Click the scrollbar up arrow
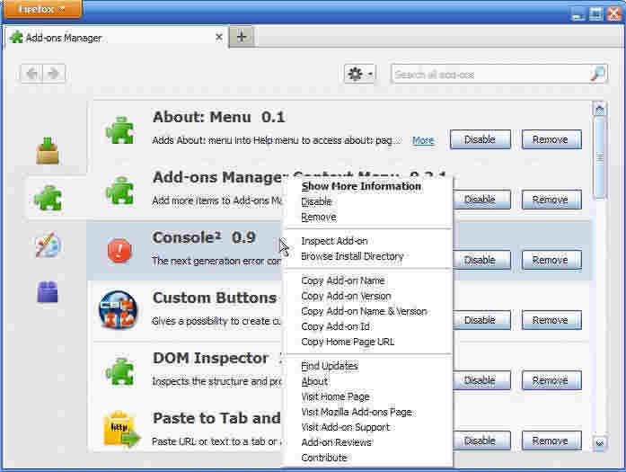Image resolution: width=626 pixels, height=472 pixels. pos(599,109)
